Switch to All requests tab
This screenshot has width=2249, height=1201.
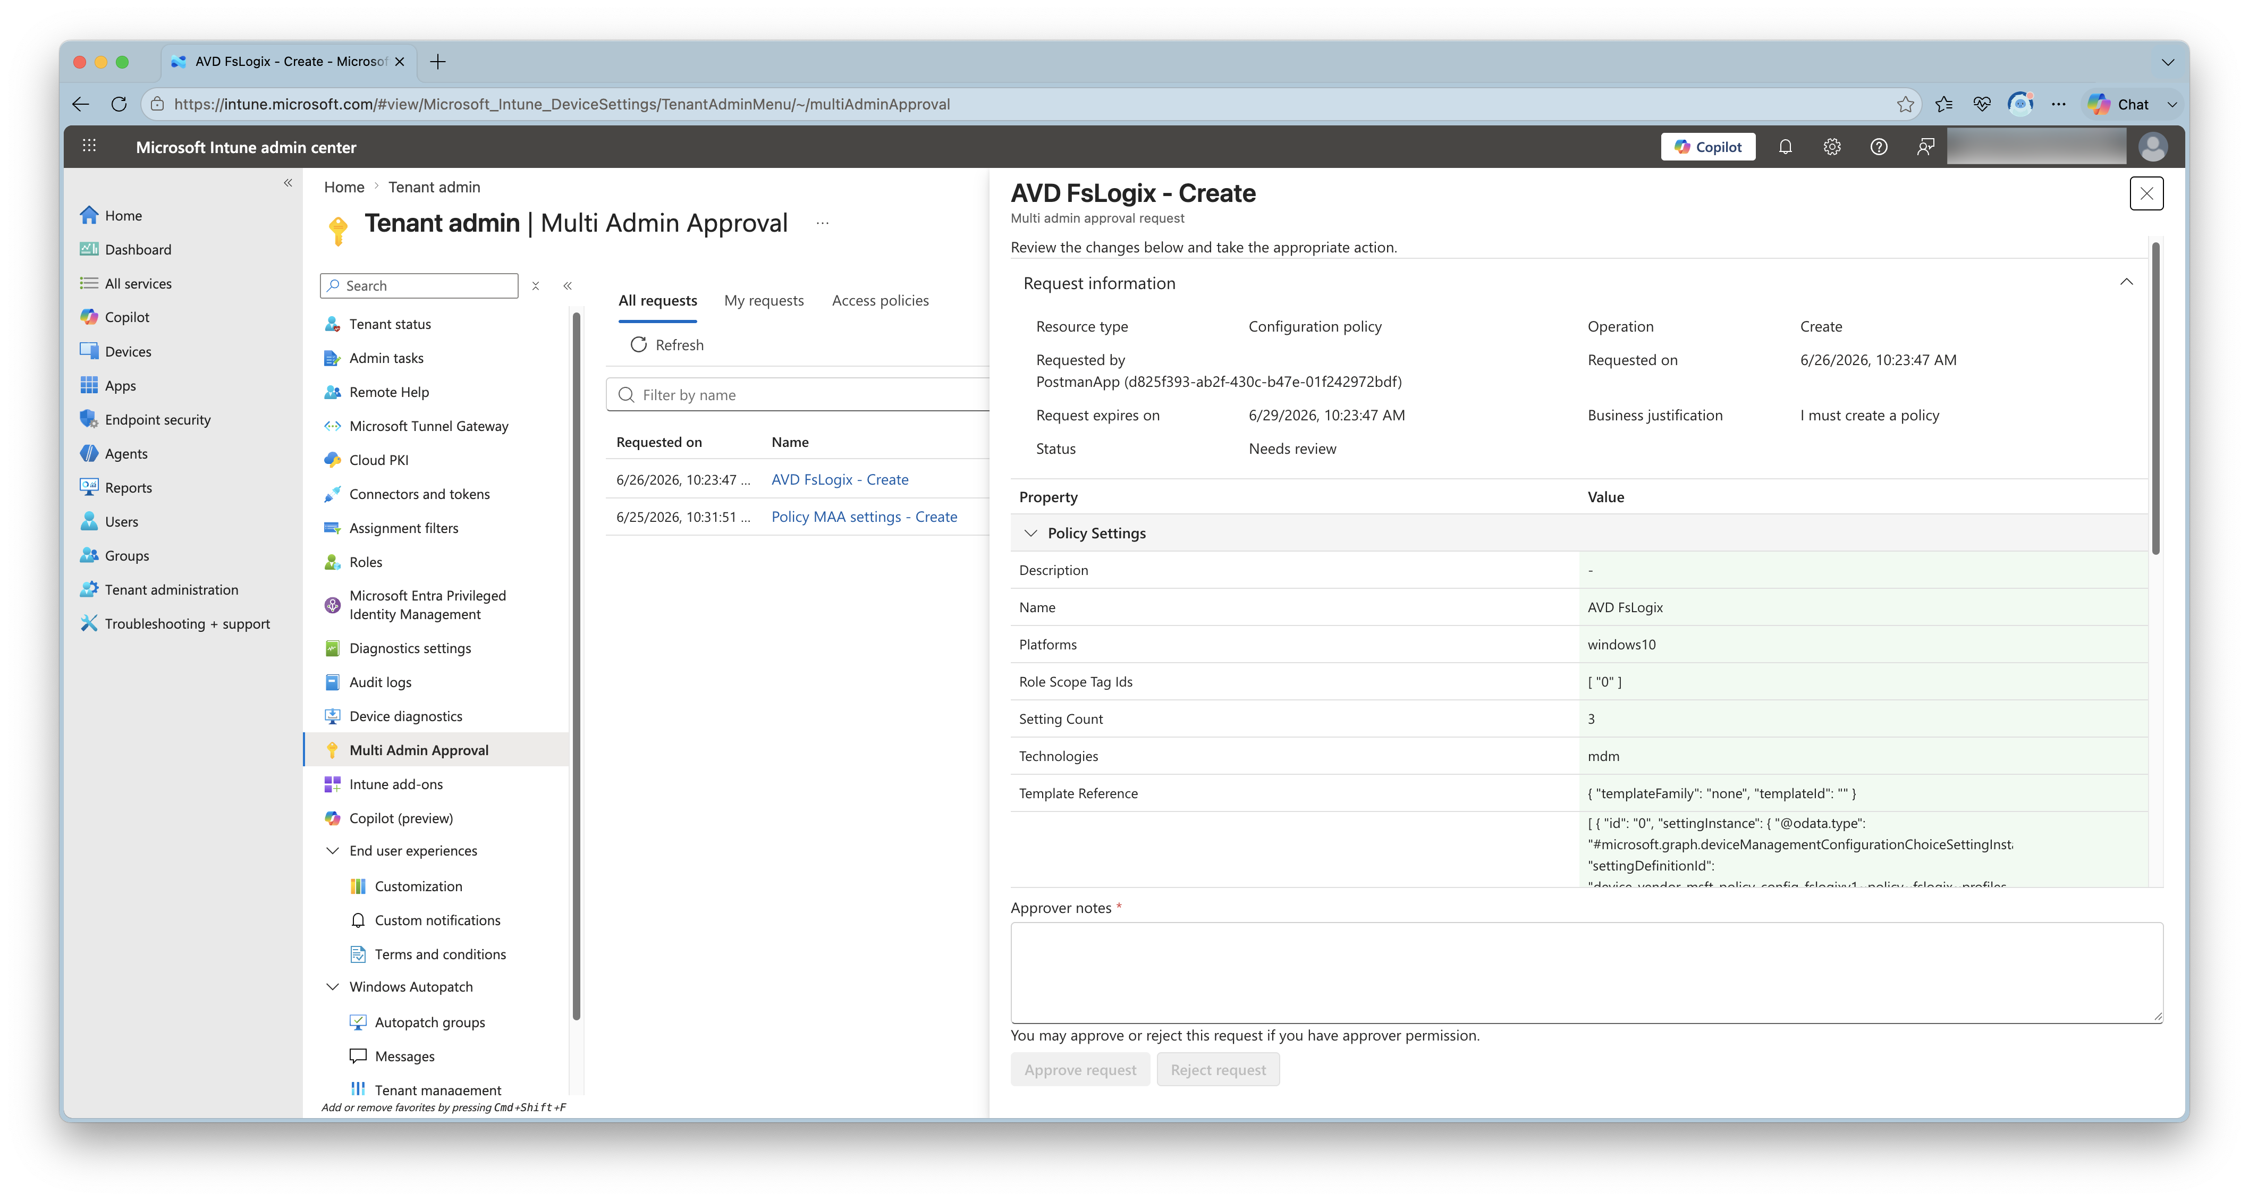tap(657, 300)
